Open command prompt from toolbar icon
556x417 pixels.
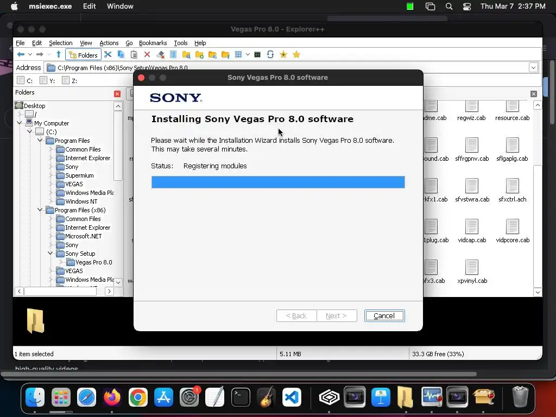(257, 55)
